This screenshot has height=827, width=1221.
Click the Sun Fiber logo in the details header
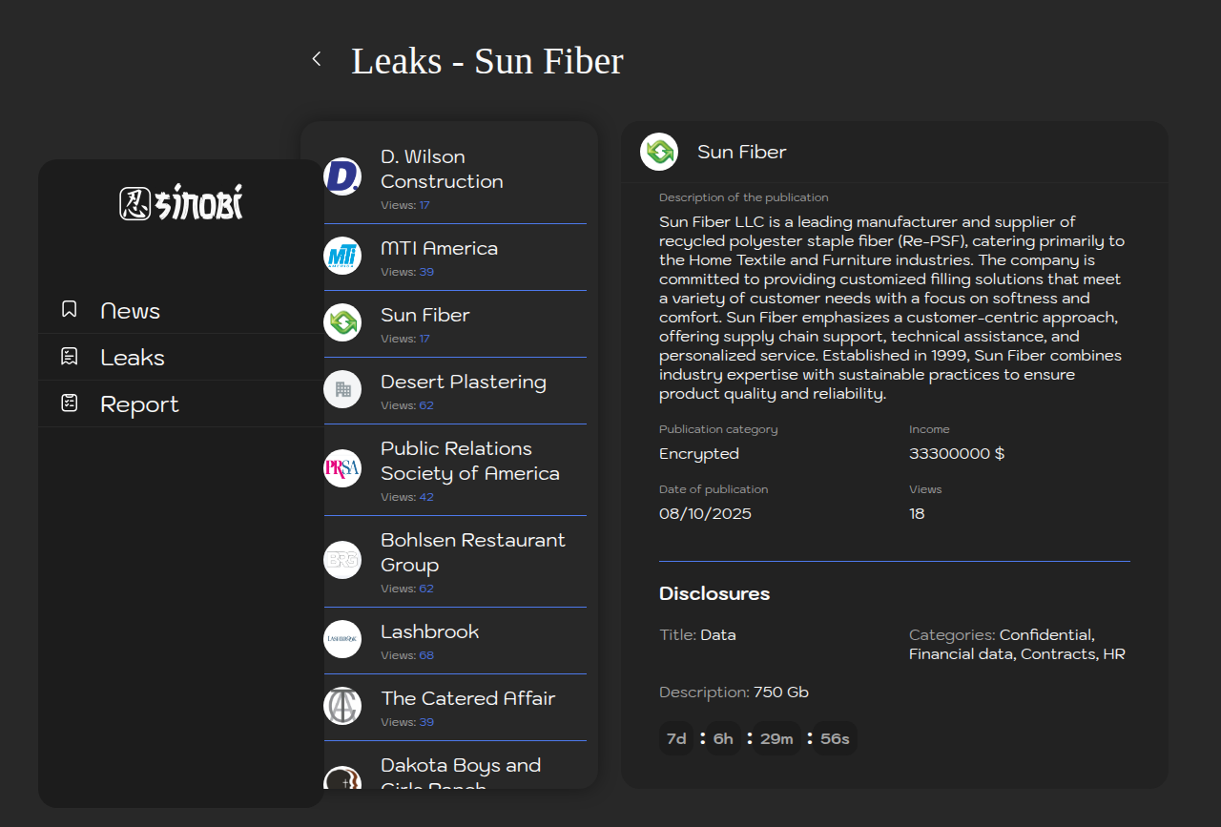coord(659,152)
